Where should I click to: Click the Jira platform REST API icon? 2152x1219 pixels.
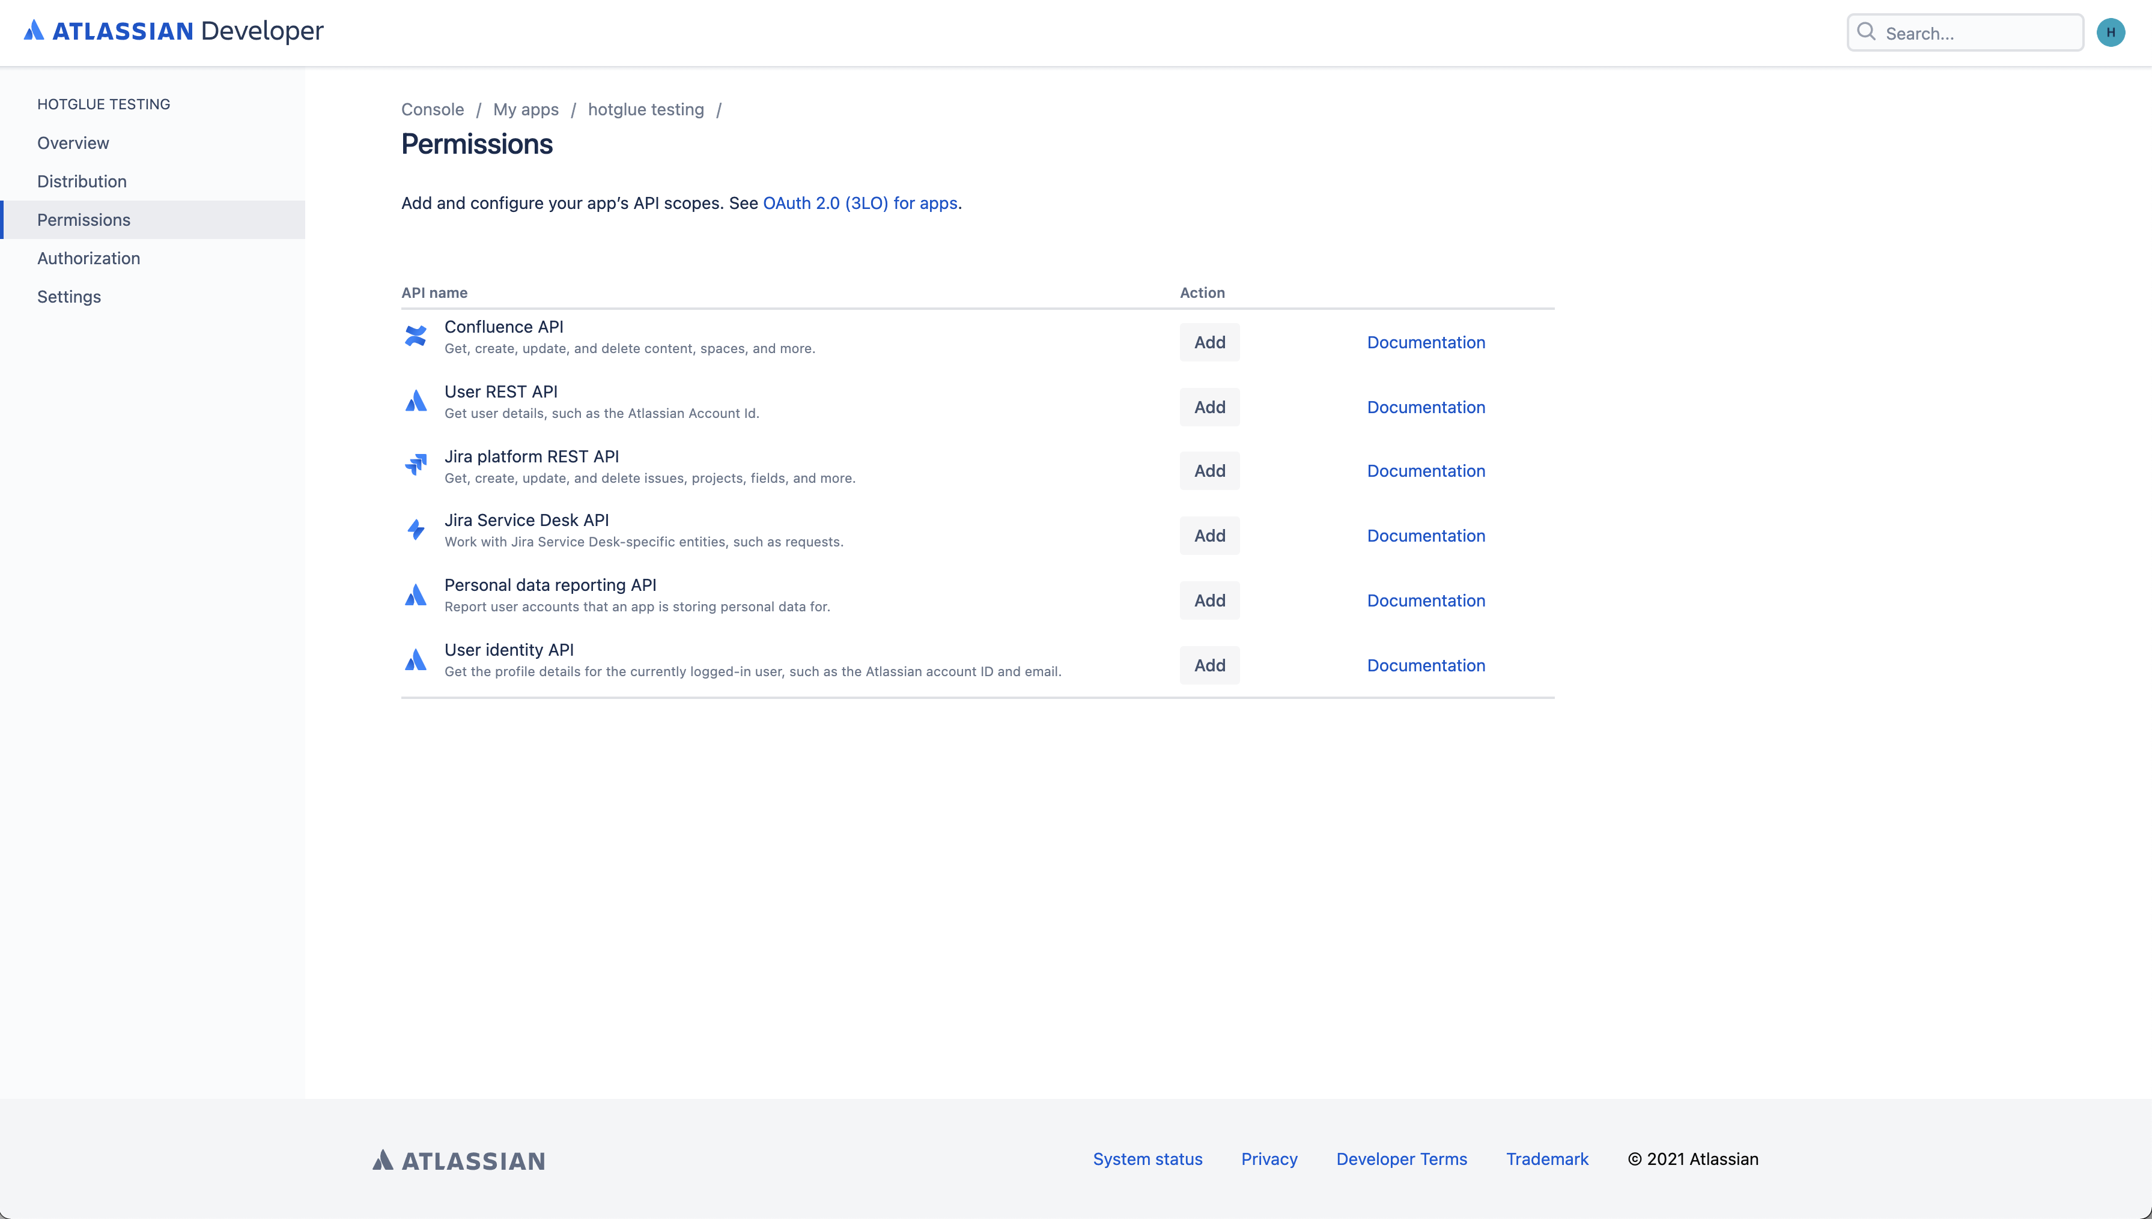click(415, 465)
